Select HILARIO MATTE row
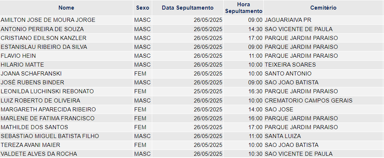 pyautogui.click(x=191, y=65)
